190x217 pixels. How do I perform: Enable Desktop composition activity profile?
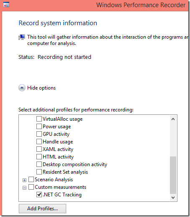[39, 164]
